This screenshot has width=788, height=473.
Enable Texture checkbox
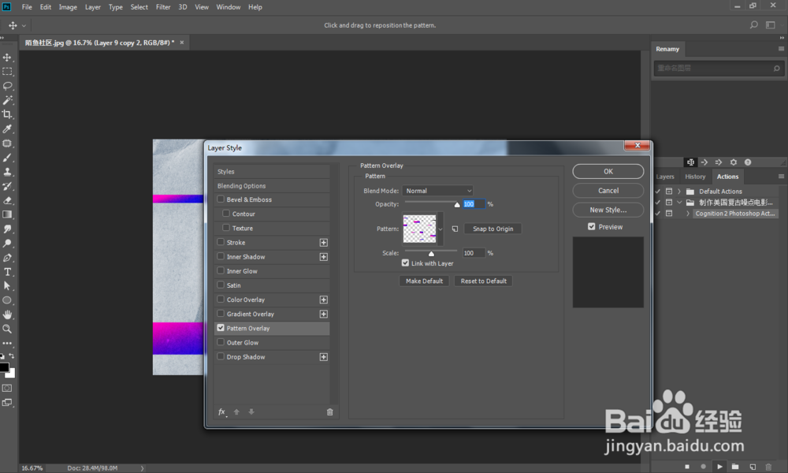pos(226,228)
